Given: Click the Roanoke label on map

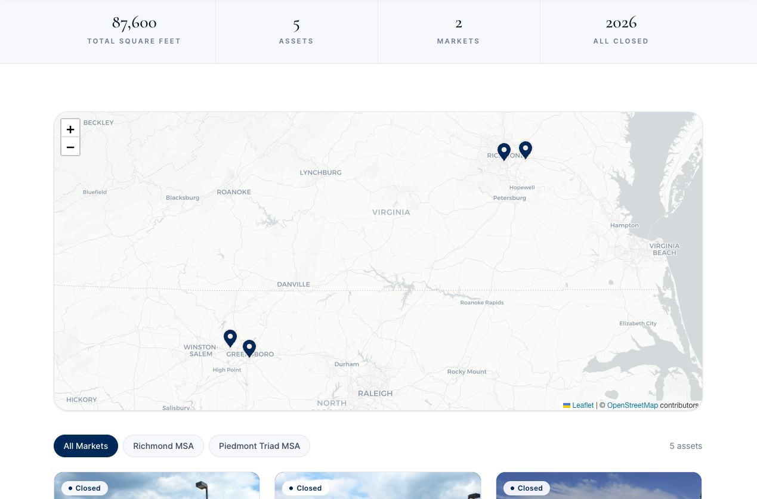Looking at the screenshot, I should click(234, 192).
